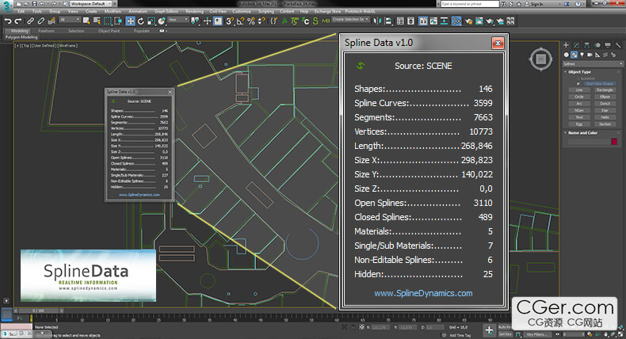626x339 pixels.
Task: Open Align tool
Action: point(388,21)
